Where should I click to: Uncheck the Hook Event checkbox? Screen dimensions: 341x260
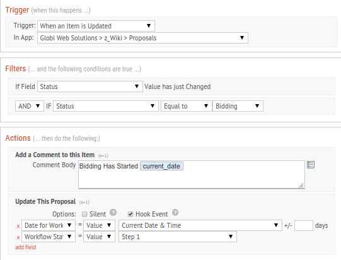click(130, 214)
